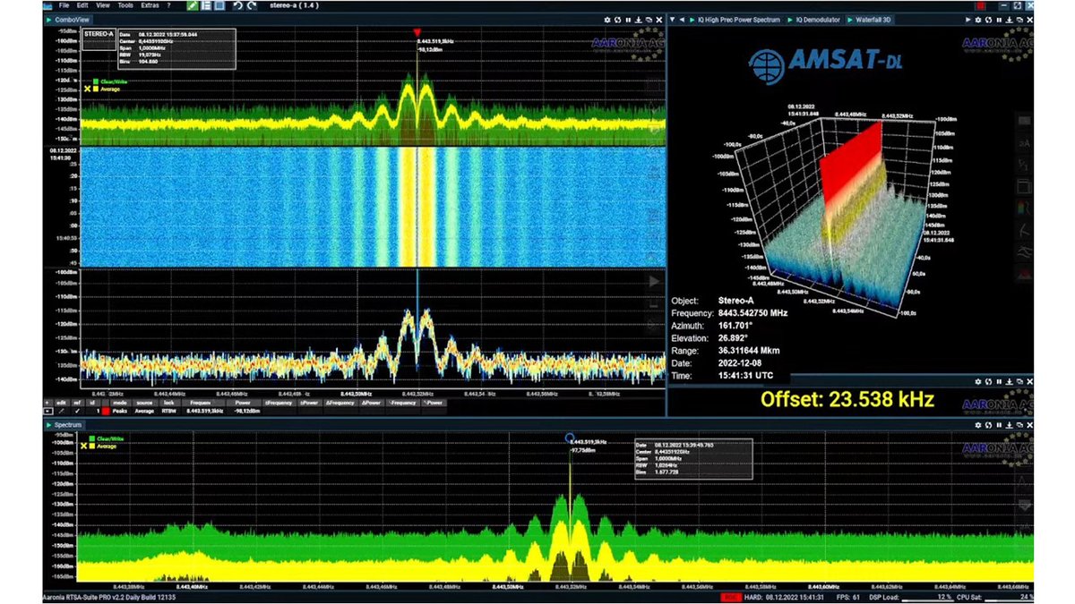Switch to IQ High Prec Power Spectrum tab
1075x604 pixels.
point(735,20)
